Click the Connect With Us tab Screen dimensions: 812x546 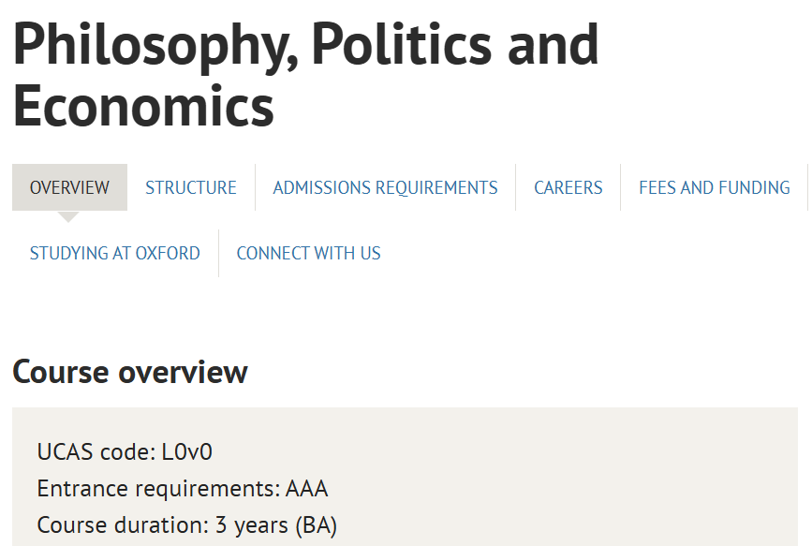(308, 253)
